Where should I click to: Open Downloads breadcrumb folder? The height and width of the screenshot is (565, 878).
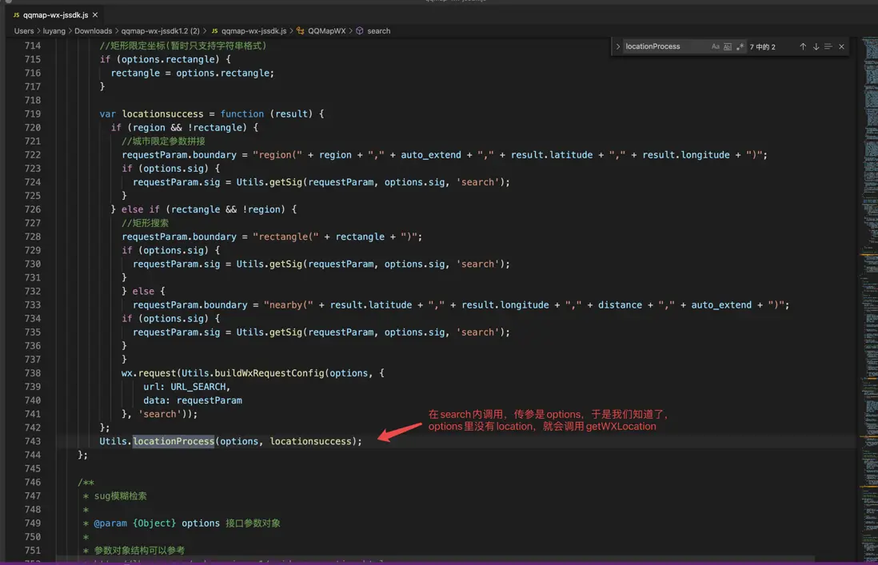[x=93, y=31]
